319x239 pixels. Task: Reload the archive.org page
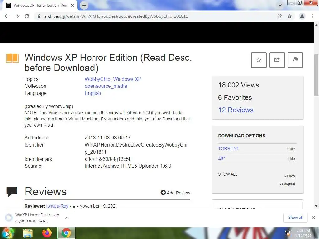coord(27,16)
